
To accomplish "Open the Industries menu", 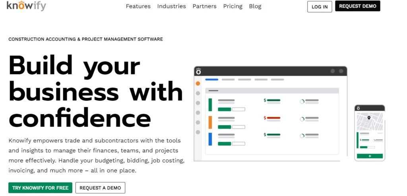I will [172, 6].
